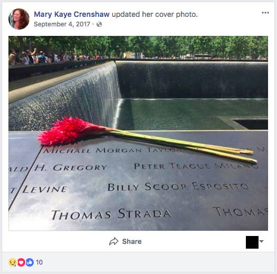This screenshot has height=274, width=277.
Task: Click the Share button label
Action: 132,241
